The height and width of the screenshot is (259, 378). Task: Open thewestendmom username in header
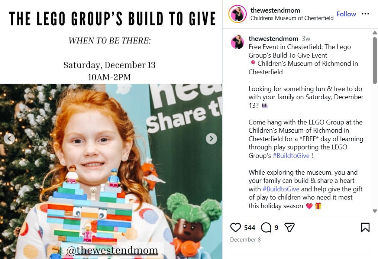[x=275, y=10]
